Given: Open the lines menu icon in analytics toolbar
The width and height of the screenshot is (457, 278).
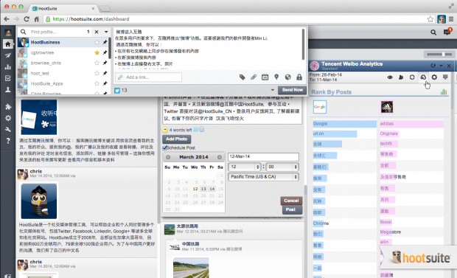Looking at the screenshot, I should 445,77.
